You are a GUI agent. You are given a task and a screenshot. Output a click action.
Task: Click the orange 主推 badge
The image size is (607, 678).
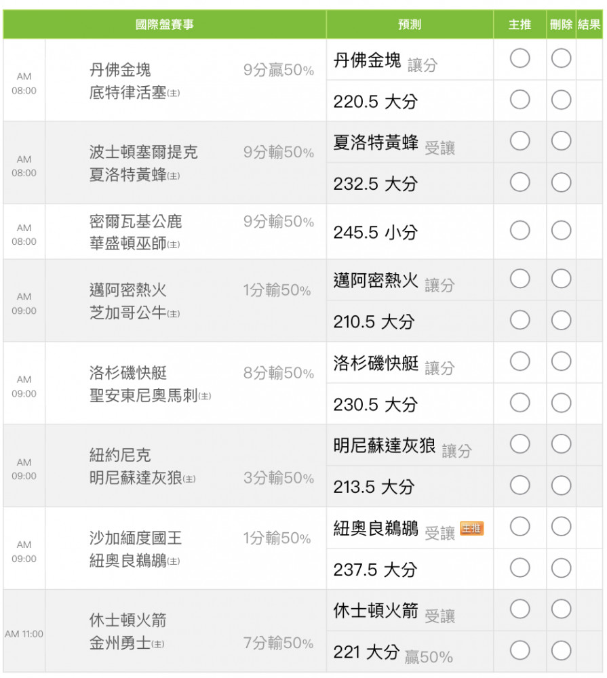(471, 528)
